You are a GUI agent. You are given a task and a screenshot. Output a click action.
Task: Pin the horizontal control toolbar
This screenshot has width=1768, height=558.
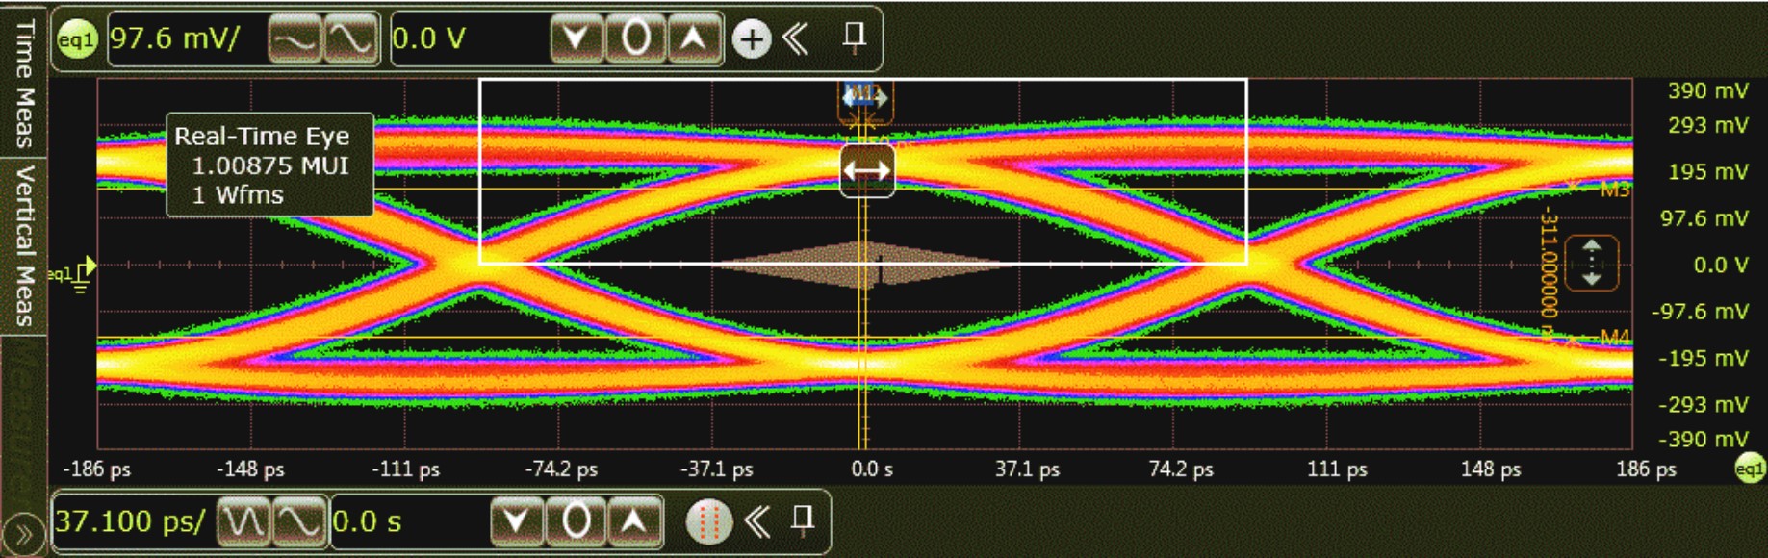[802, 520]
